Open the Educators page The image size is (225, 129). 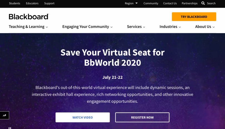coord(32,3)
